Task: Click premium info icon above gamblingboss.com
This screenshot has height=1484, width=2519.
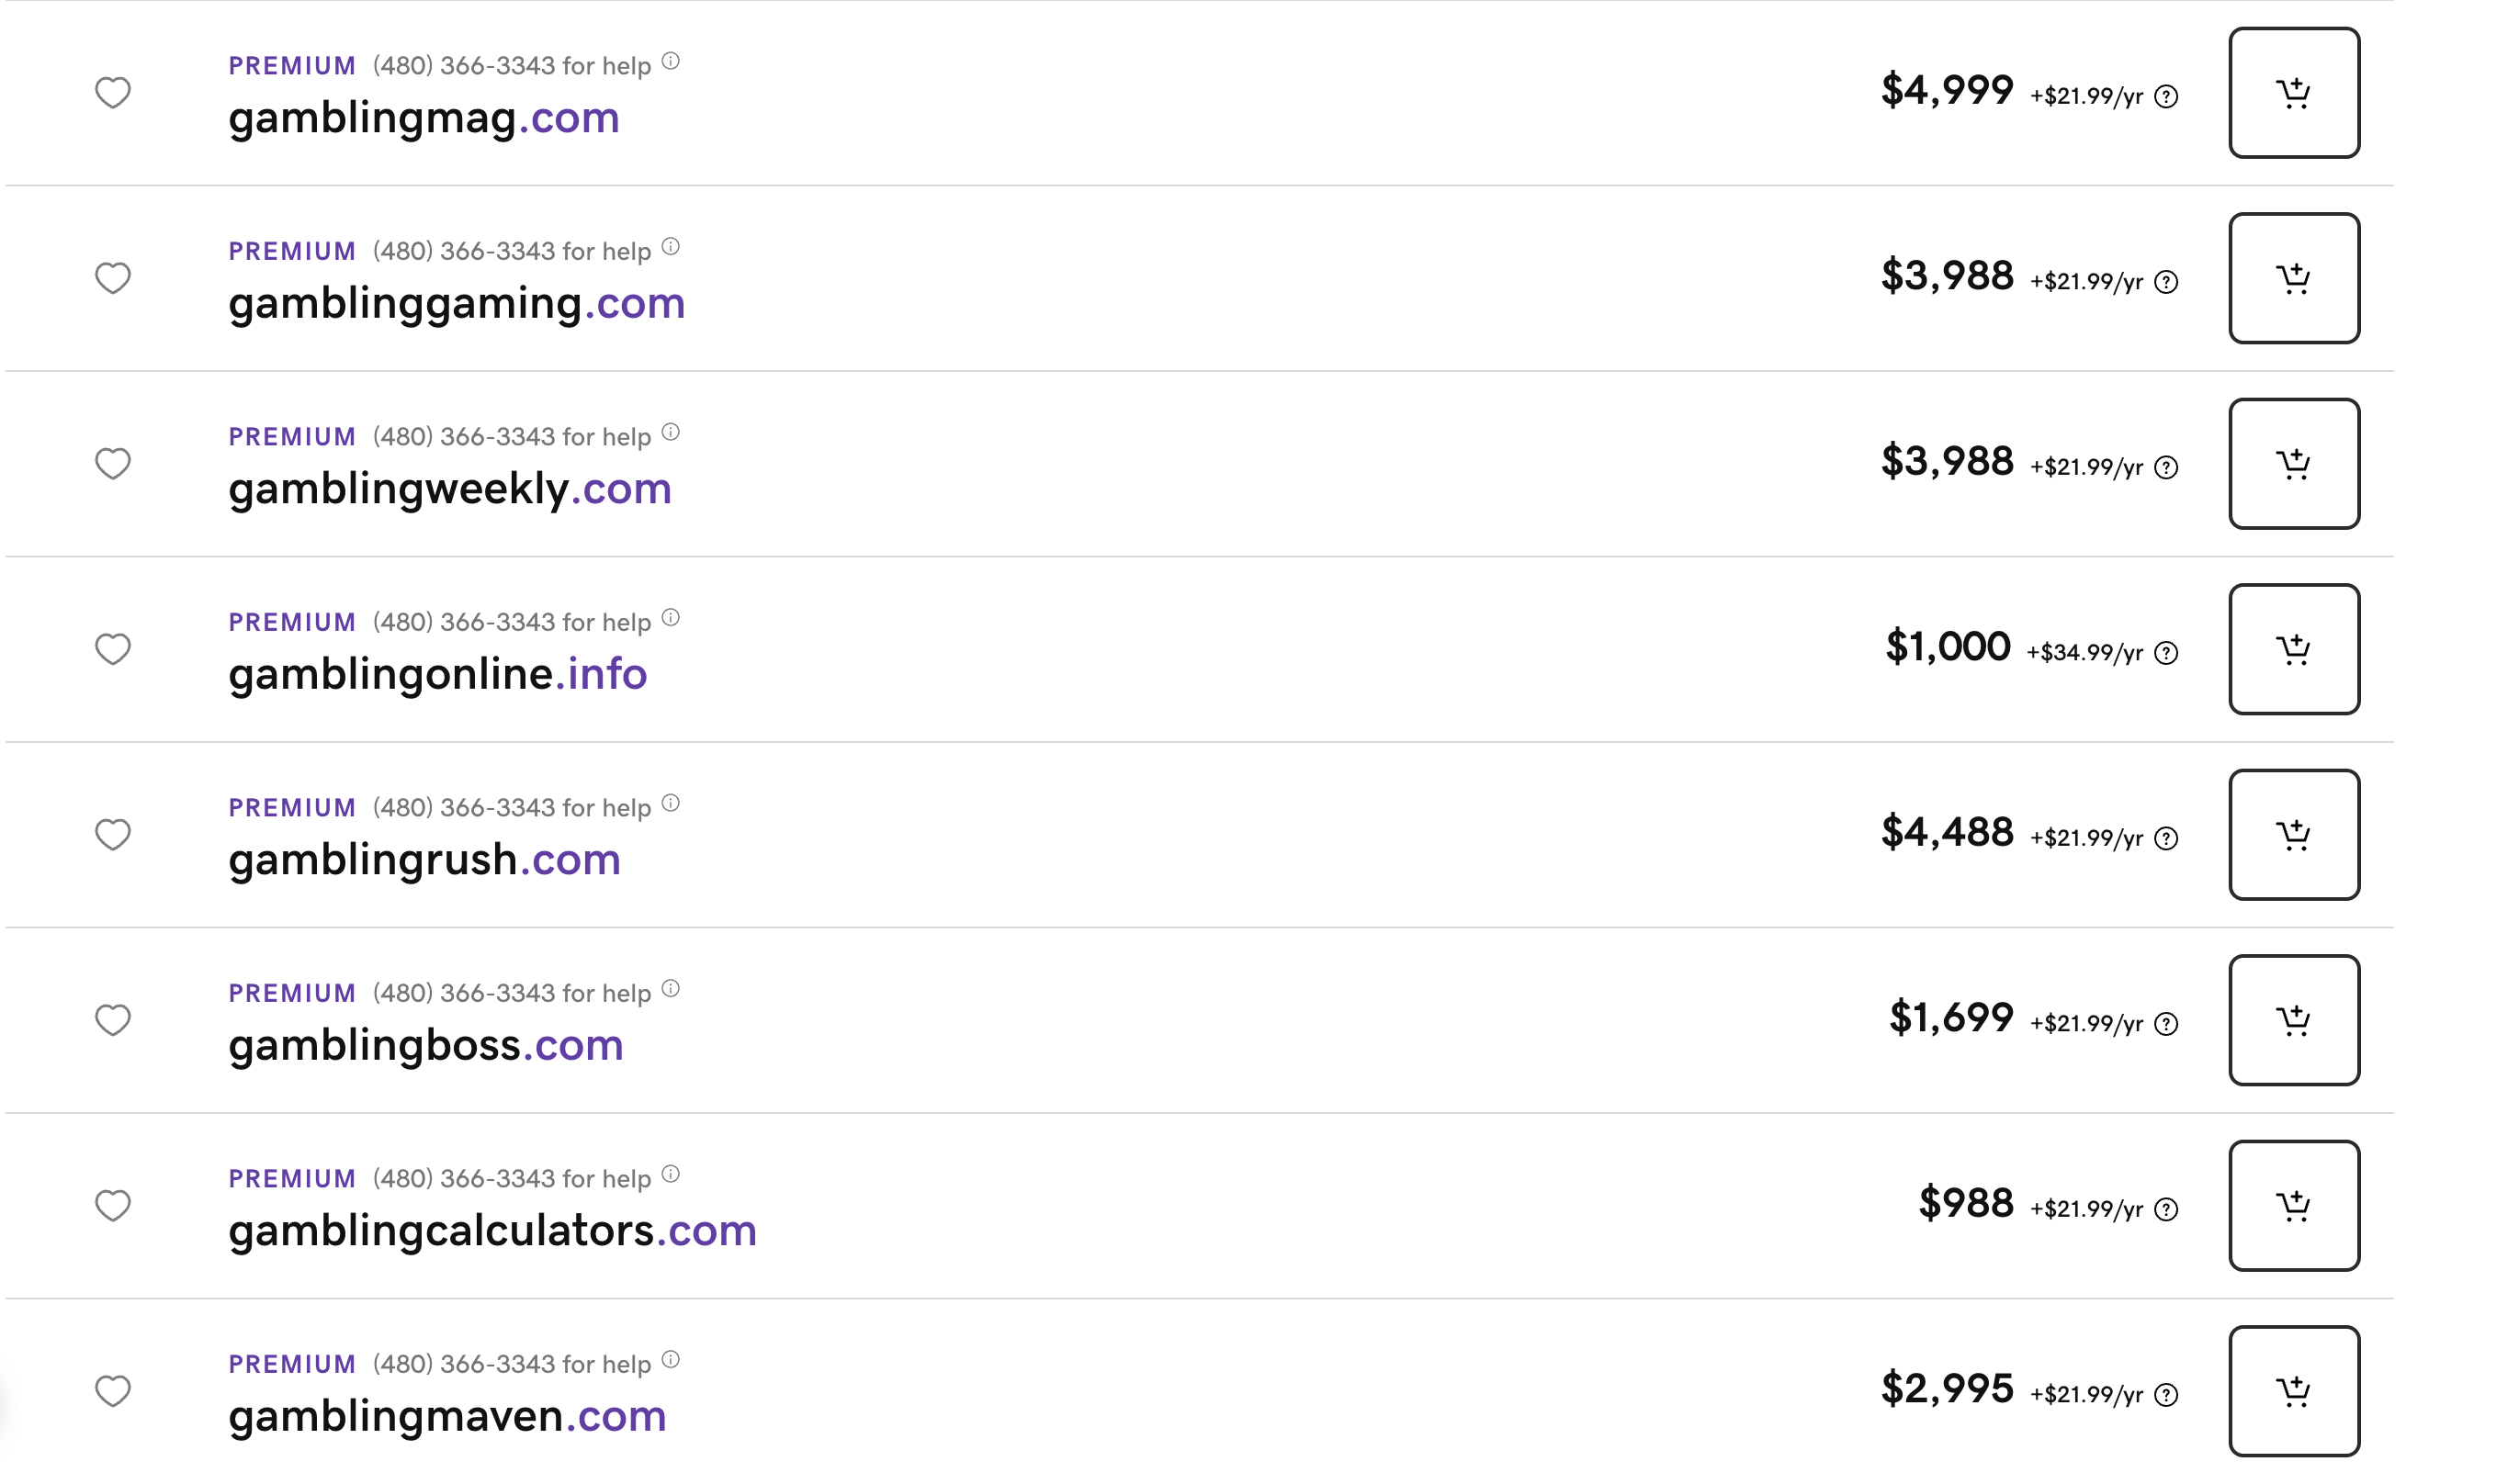Action: coord(672,989)
